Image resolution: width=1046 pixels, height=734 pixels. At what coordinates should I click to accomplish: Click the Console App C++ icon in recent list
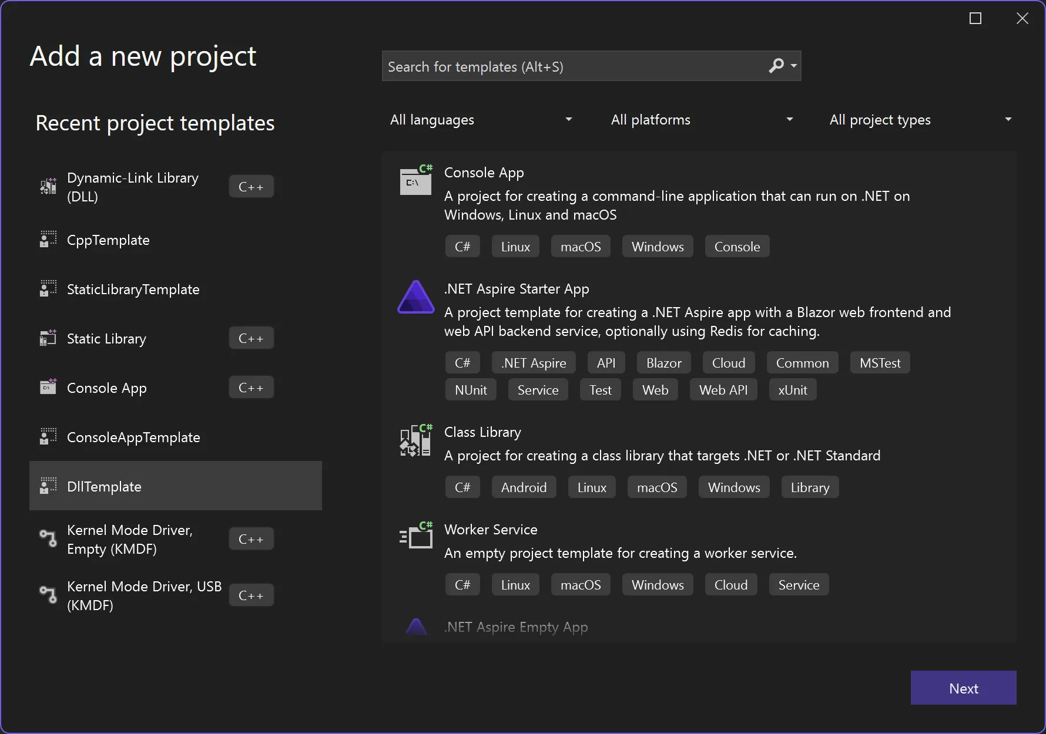tap(48, 388)
